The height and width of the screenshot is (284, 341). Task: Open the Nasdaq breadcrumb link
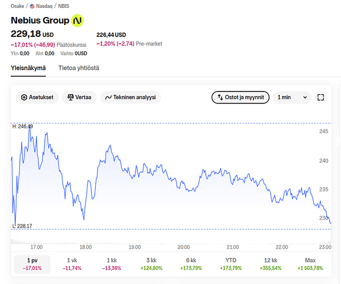click(x=44, y=6)
